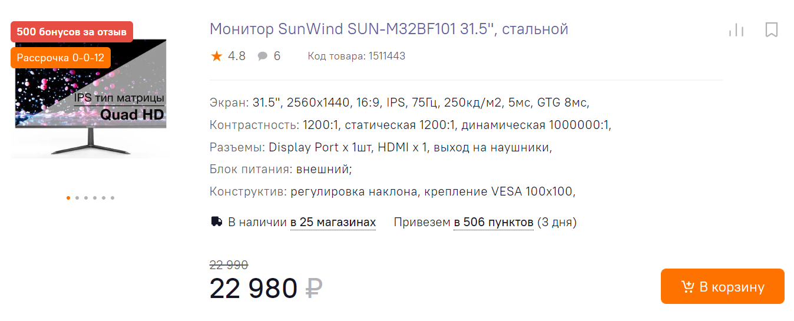794x321 pixels.
Task: Show the last carousel image dot
Action: (113, 198)
